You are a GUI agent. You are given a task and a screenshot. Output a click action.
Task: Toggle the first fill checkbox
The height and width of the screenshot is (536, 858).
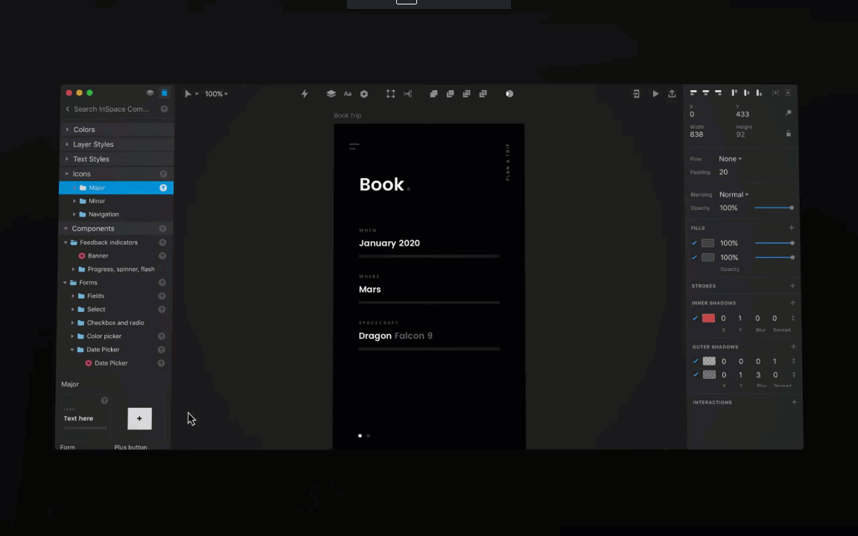point(694,243)
